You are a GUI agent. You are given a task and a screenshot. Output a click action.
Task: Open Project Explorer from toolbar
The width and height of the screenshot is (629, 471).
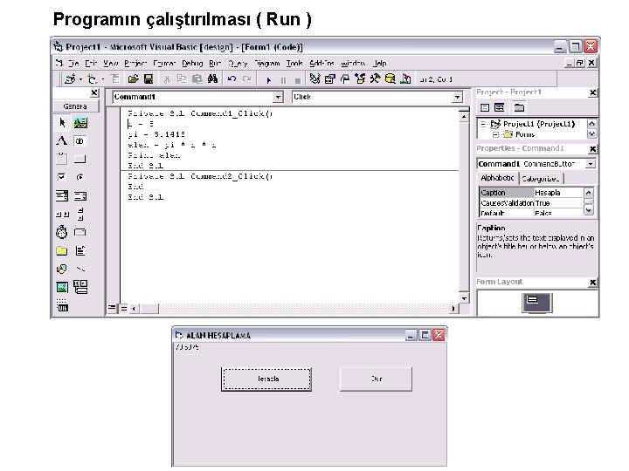pos(314,78)
